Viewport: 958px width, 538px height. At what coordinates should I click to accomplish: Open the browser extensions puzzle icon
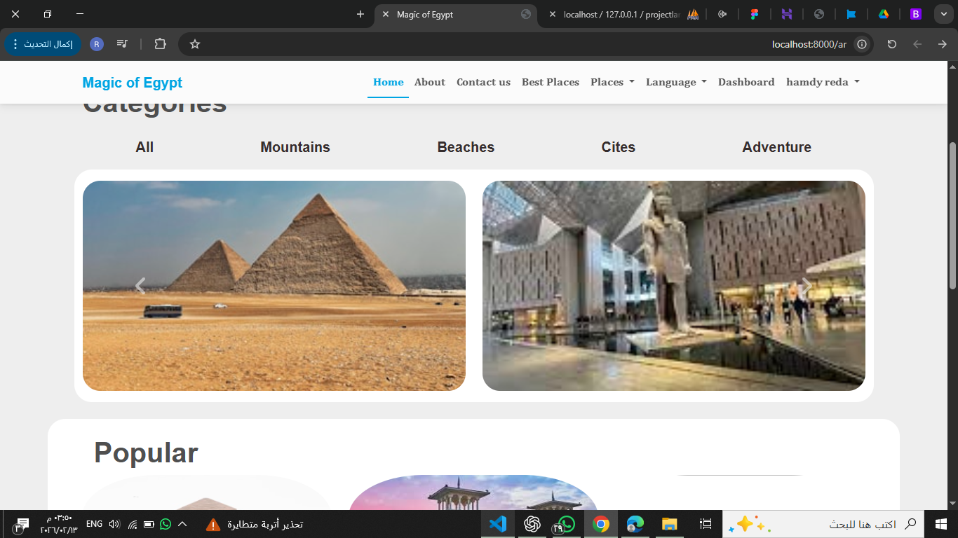click(x=160, y=44)
